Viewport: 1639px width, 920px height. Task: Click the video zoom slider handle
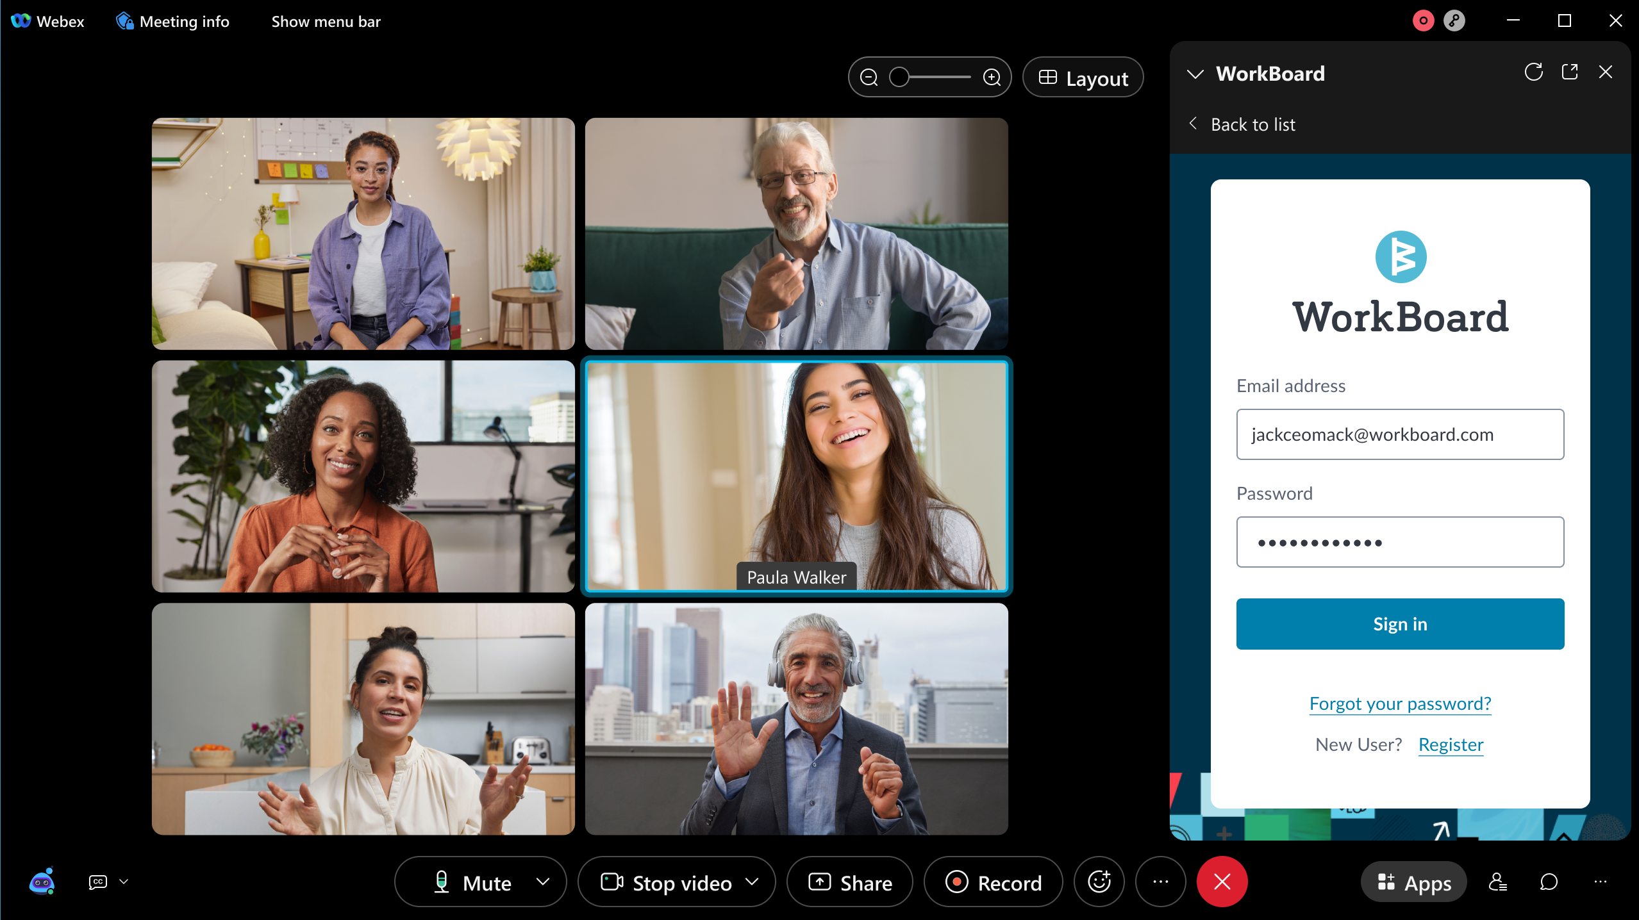tap(899, 78)
